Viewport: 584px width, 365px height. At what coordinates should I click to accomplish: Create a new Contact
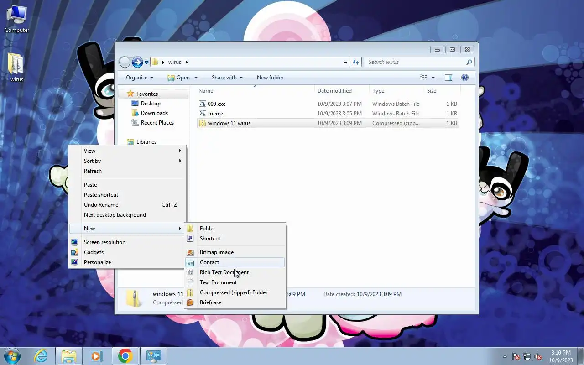tap(235, 262)
